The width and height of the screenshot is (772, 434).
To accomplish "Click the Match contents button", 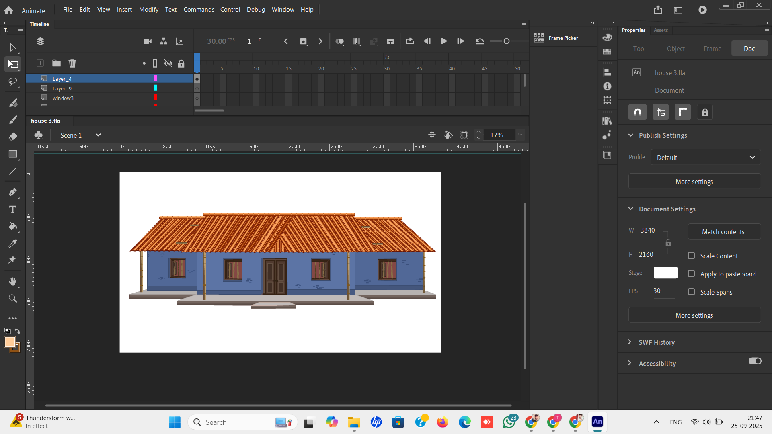I will pos(723,232).
